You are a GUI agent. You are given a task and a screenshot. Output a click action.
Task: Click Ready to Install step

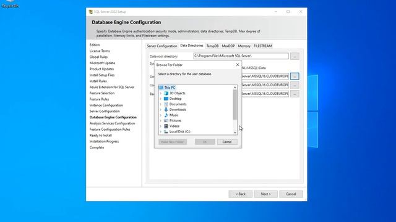(100, 136)
